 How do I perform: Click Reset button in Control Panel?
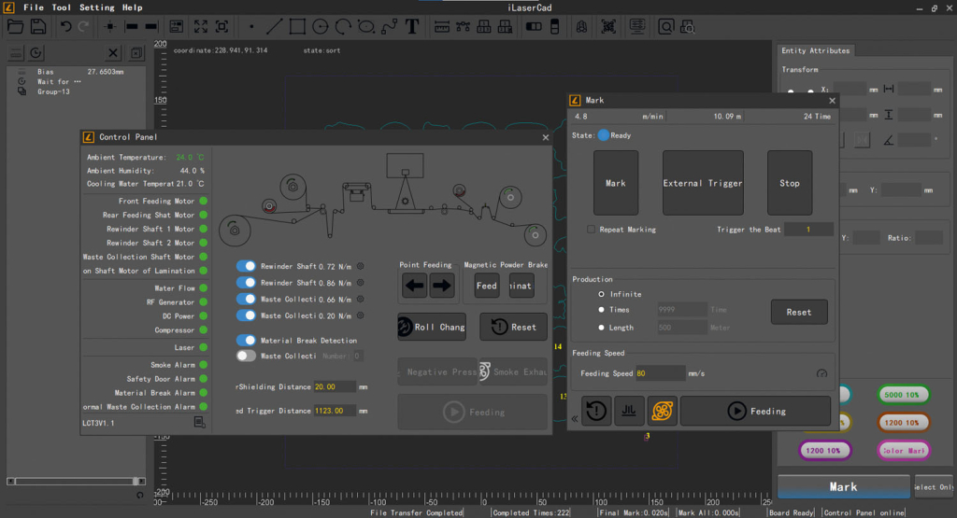point(513,328)
